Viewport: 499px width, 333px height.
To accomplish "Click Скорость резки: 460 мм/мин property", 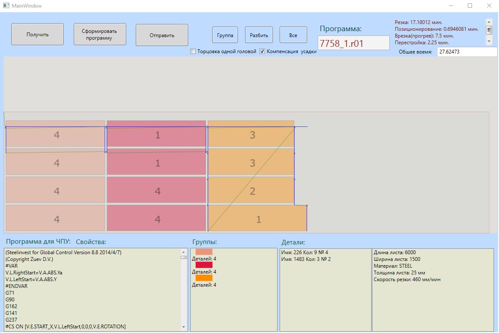I will point(407,279).
